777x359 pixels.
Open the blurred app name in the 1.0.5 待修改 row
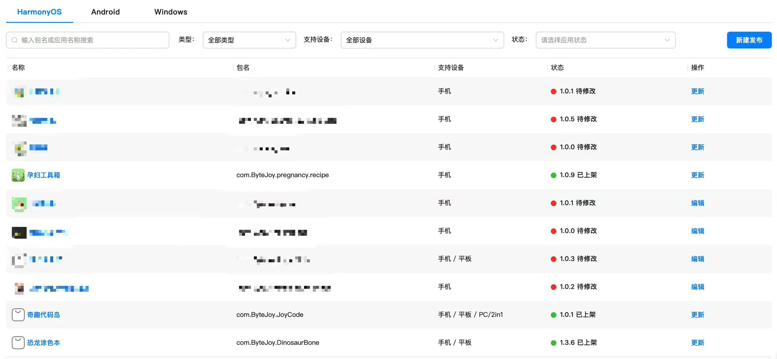click(42, 120)
